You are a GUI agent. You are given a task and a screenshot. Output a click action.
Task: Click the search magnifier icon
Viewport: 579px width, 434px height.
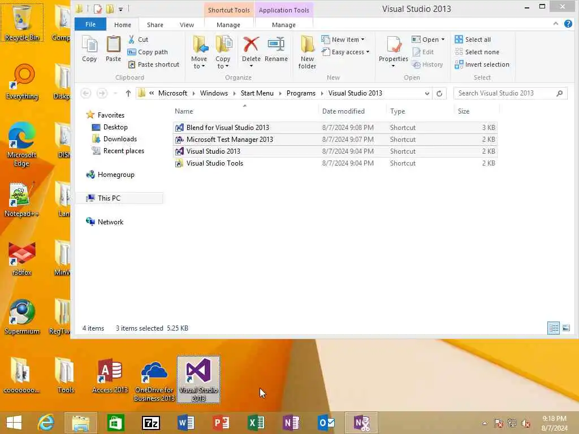pos(559,93)
